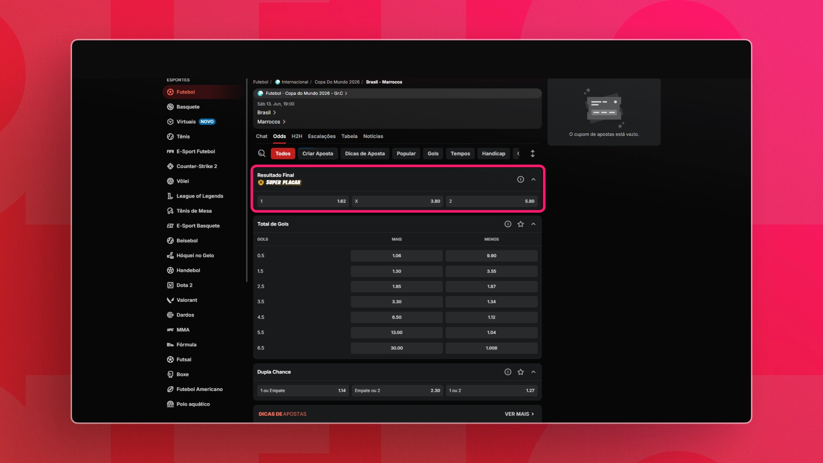Filter markets by Handicap
This screenshot has width=823, height=463.
493,153
